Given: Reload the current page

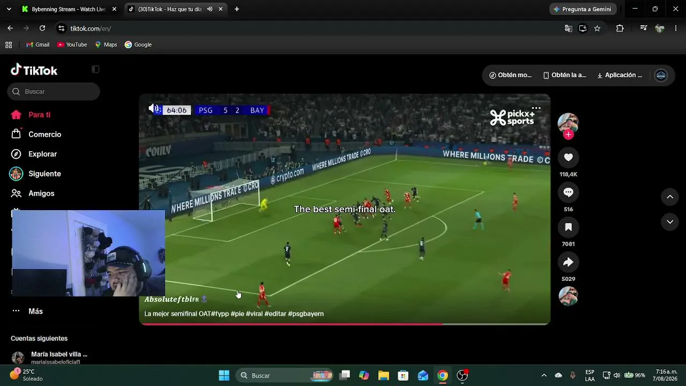Looking at the screenshot, I should tap(42, 28).
